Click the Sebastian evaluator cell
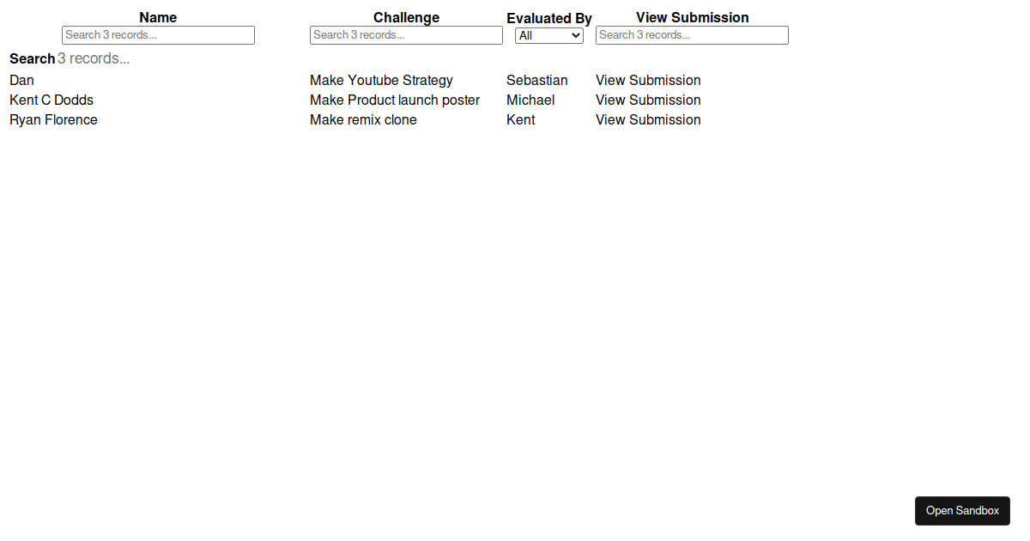 (536, 81)
